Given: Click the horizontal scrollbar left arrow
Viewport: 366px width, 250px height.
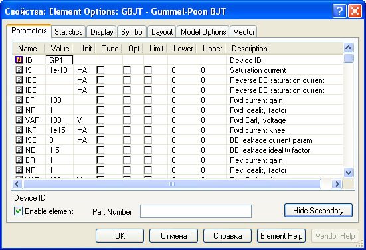Looking at the screenshot, I should pos(17,184).
